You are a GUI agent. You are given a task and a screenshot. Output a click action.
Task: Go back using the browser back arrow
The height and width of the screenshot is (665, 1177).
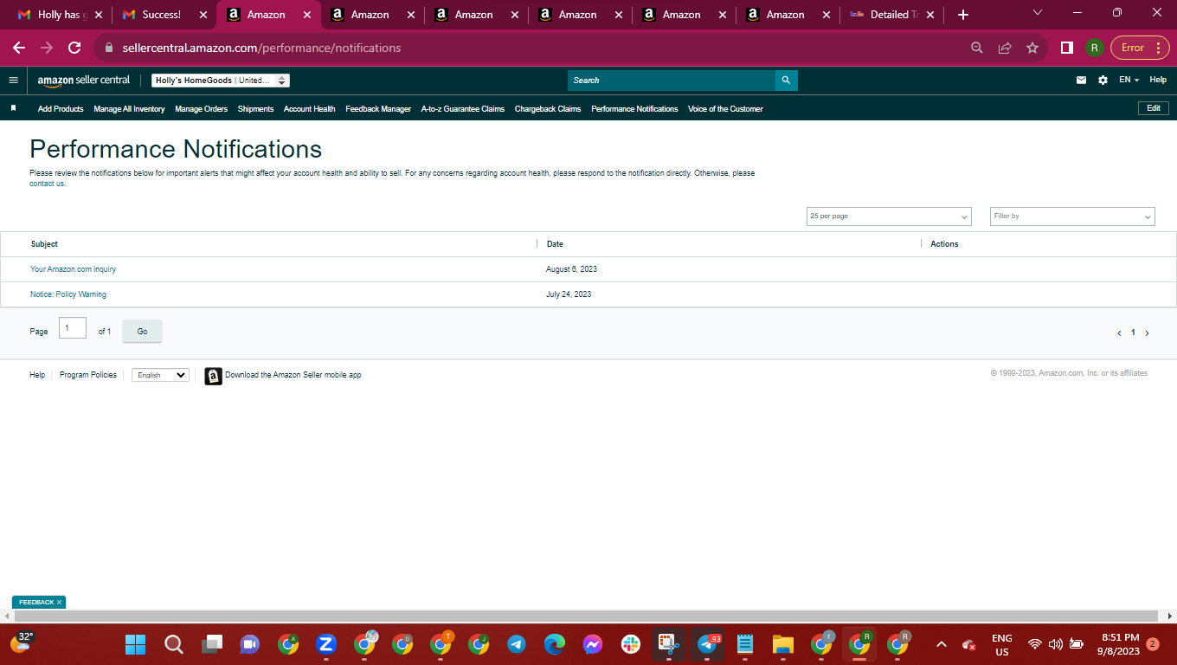(x=19, y=48)
